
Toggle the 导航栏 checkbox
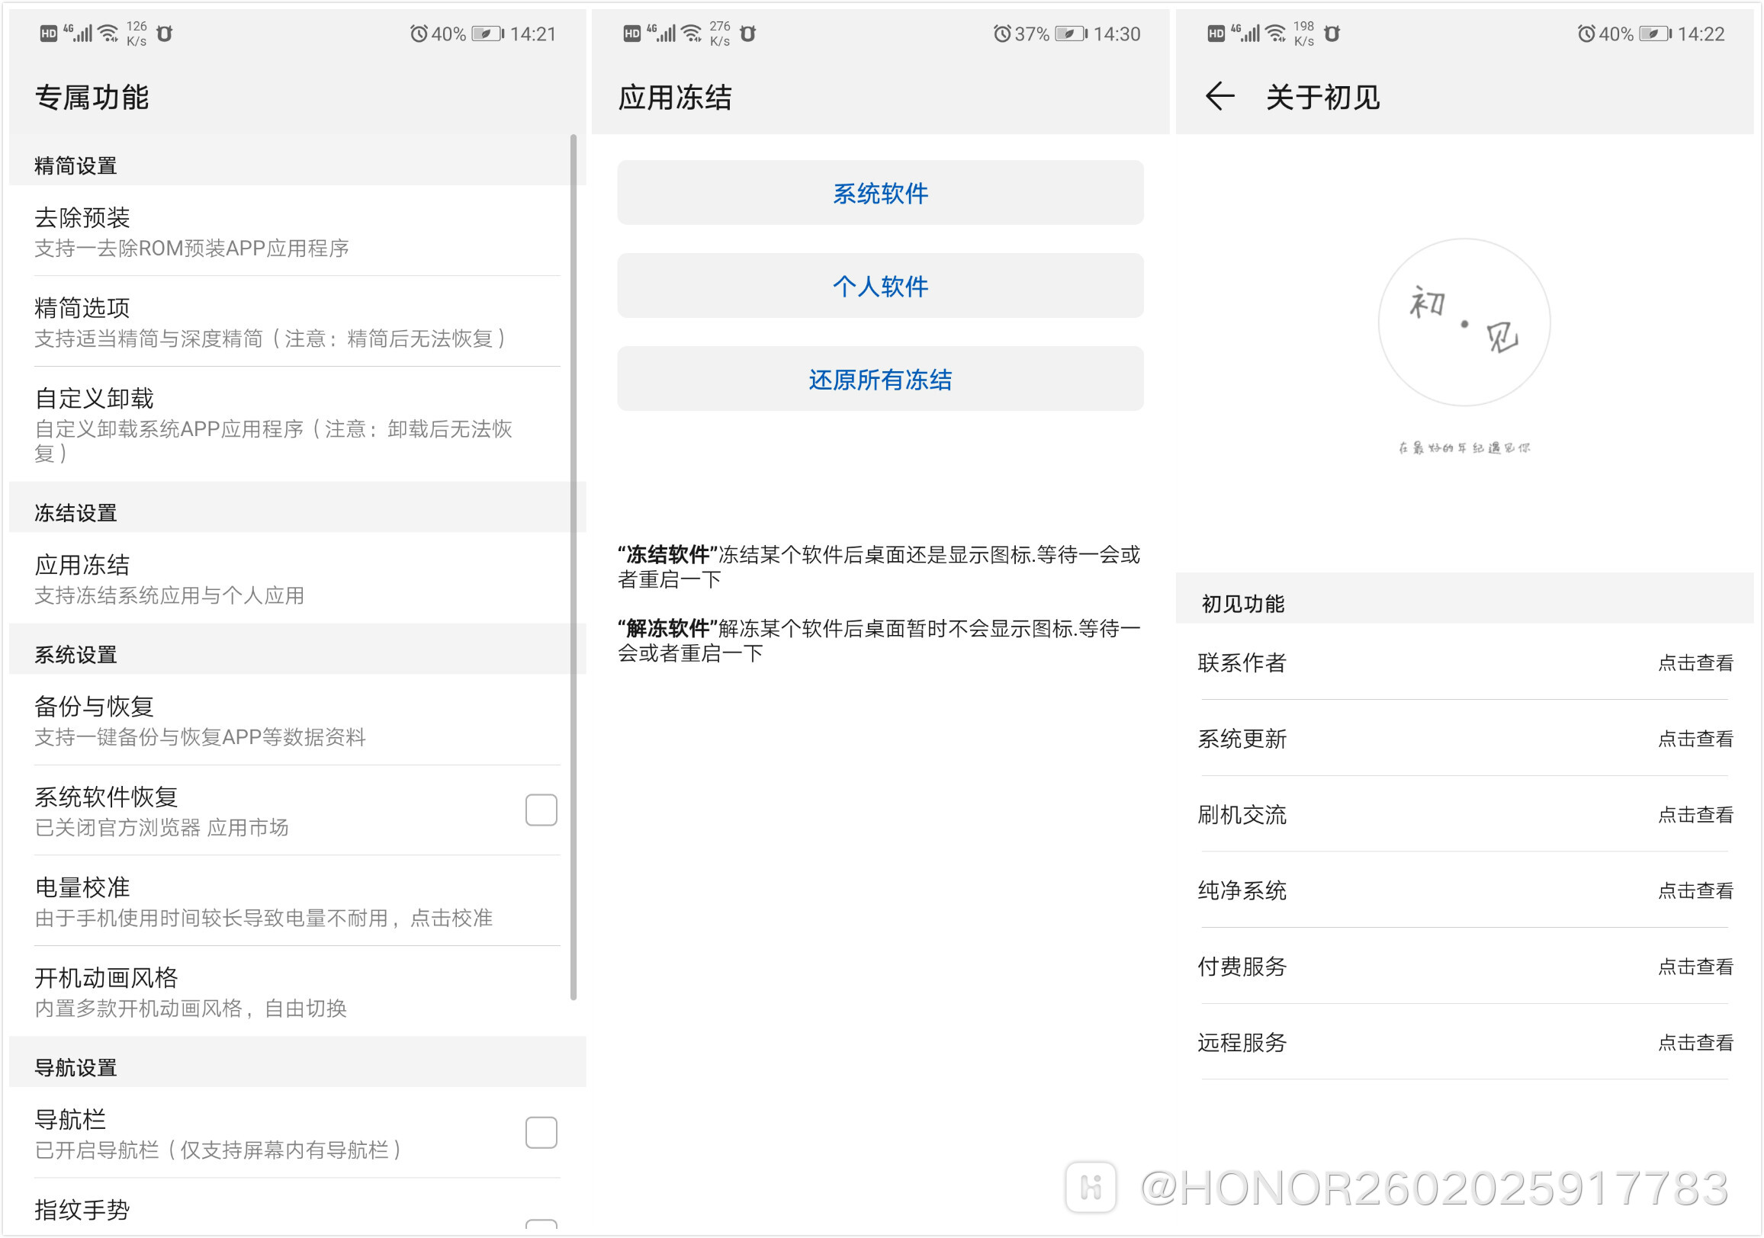point(541,1132)
